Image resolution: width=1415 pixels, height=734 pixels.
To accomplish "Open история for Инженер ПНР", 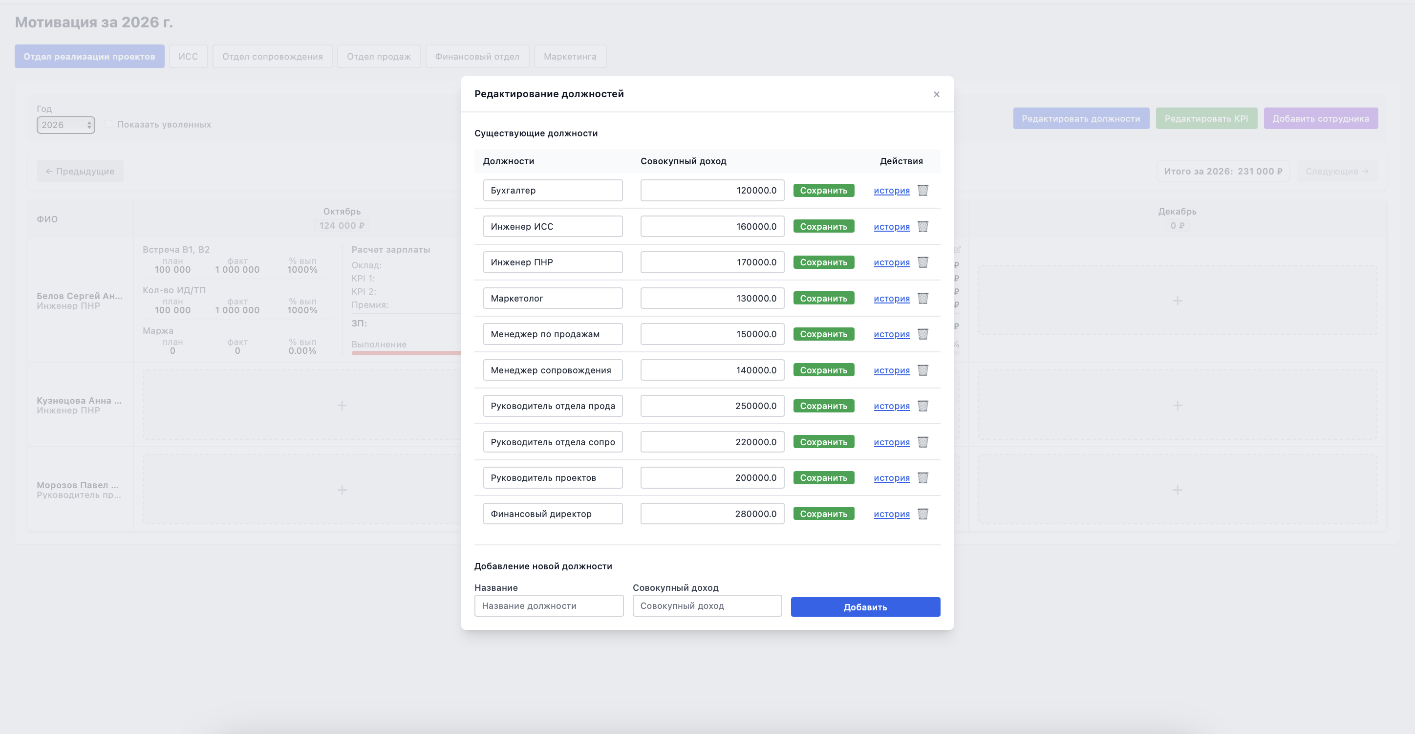I will coord(892,262).
